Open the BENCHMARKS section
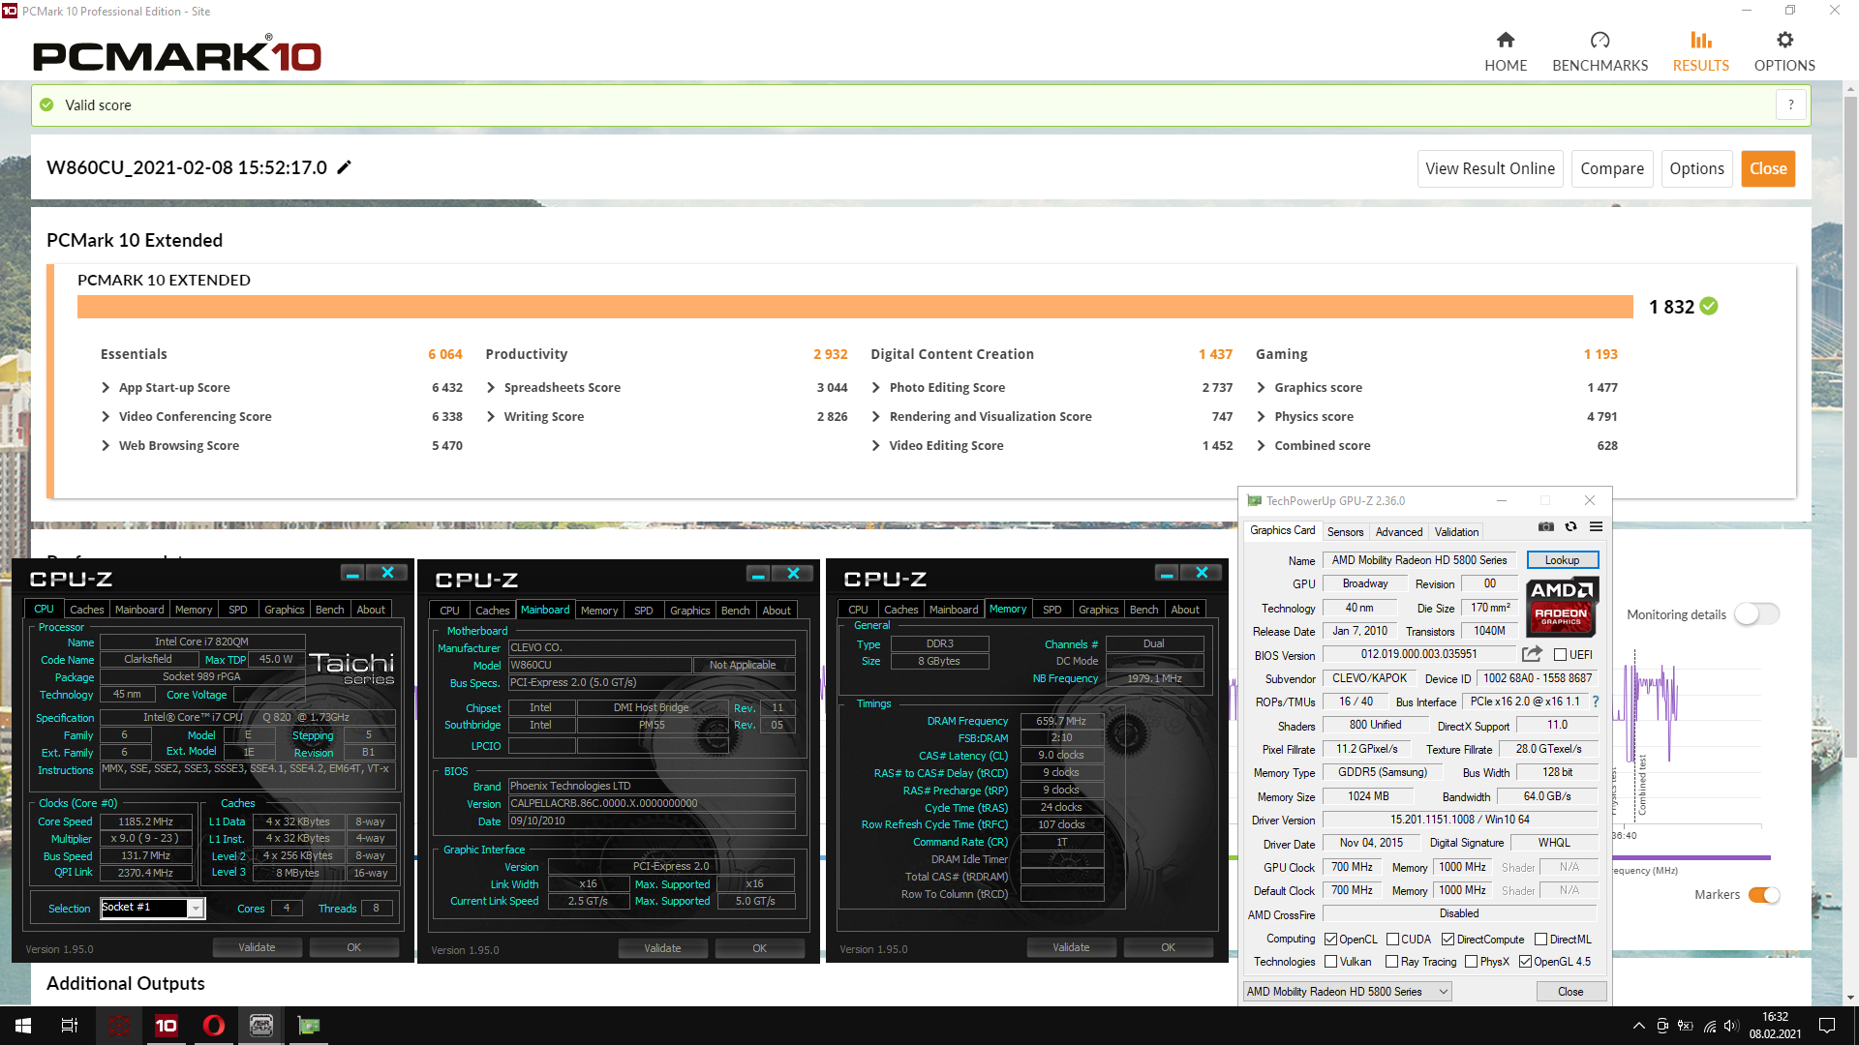The image size is (1859, 1045). tap(1600, 52)
